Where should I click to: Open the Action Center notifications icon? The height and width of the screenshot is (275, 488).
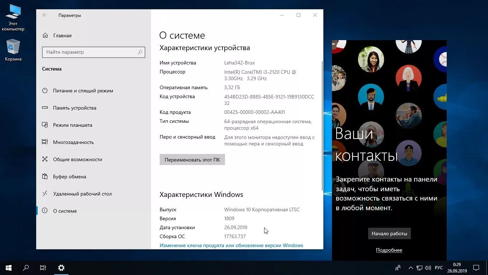click(476, 267)
